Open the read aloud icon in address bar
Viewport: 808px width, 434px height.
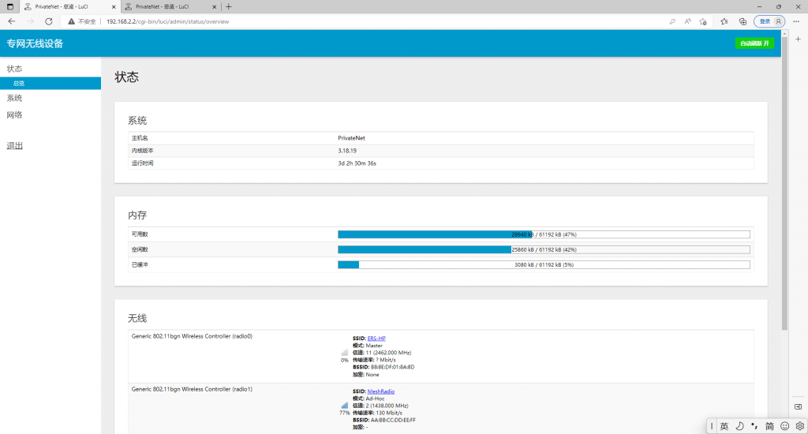click(687, 21)
